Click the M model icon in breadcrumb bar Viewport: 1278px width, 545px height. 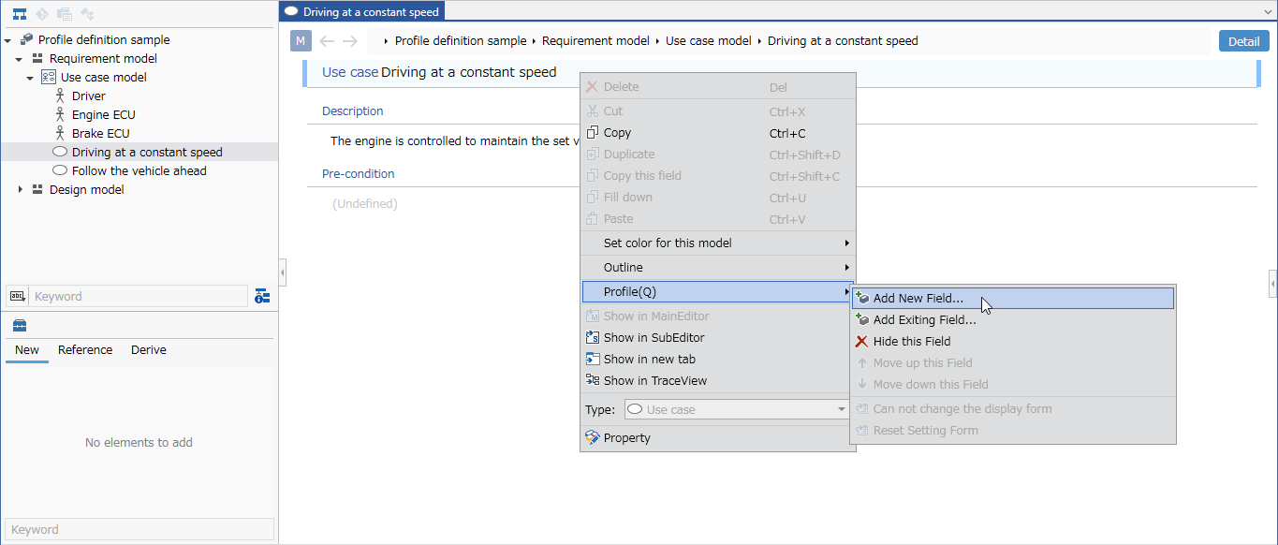301,41
